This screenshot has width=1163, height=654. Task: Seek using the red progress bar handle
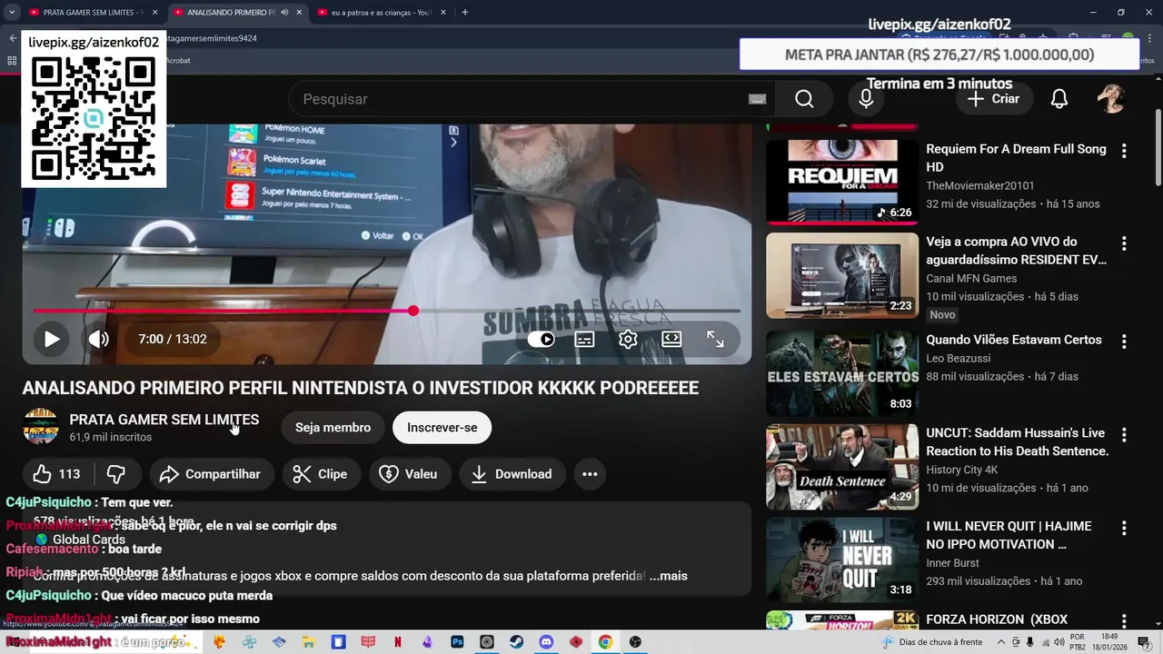(413, 311)
